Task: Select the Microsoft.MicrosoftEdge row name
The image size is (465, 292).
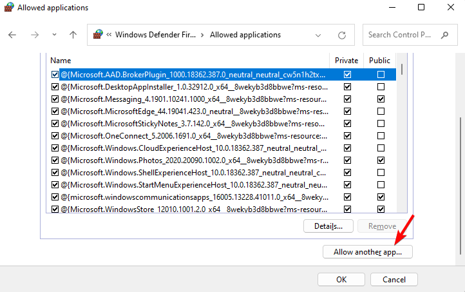Action: (x=195, y=112)
